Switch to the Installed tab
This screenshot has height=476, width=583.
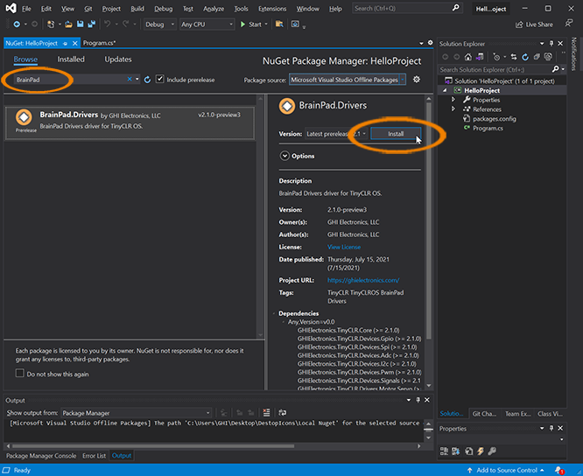tap(71, 59)
